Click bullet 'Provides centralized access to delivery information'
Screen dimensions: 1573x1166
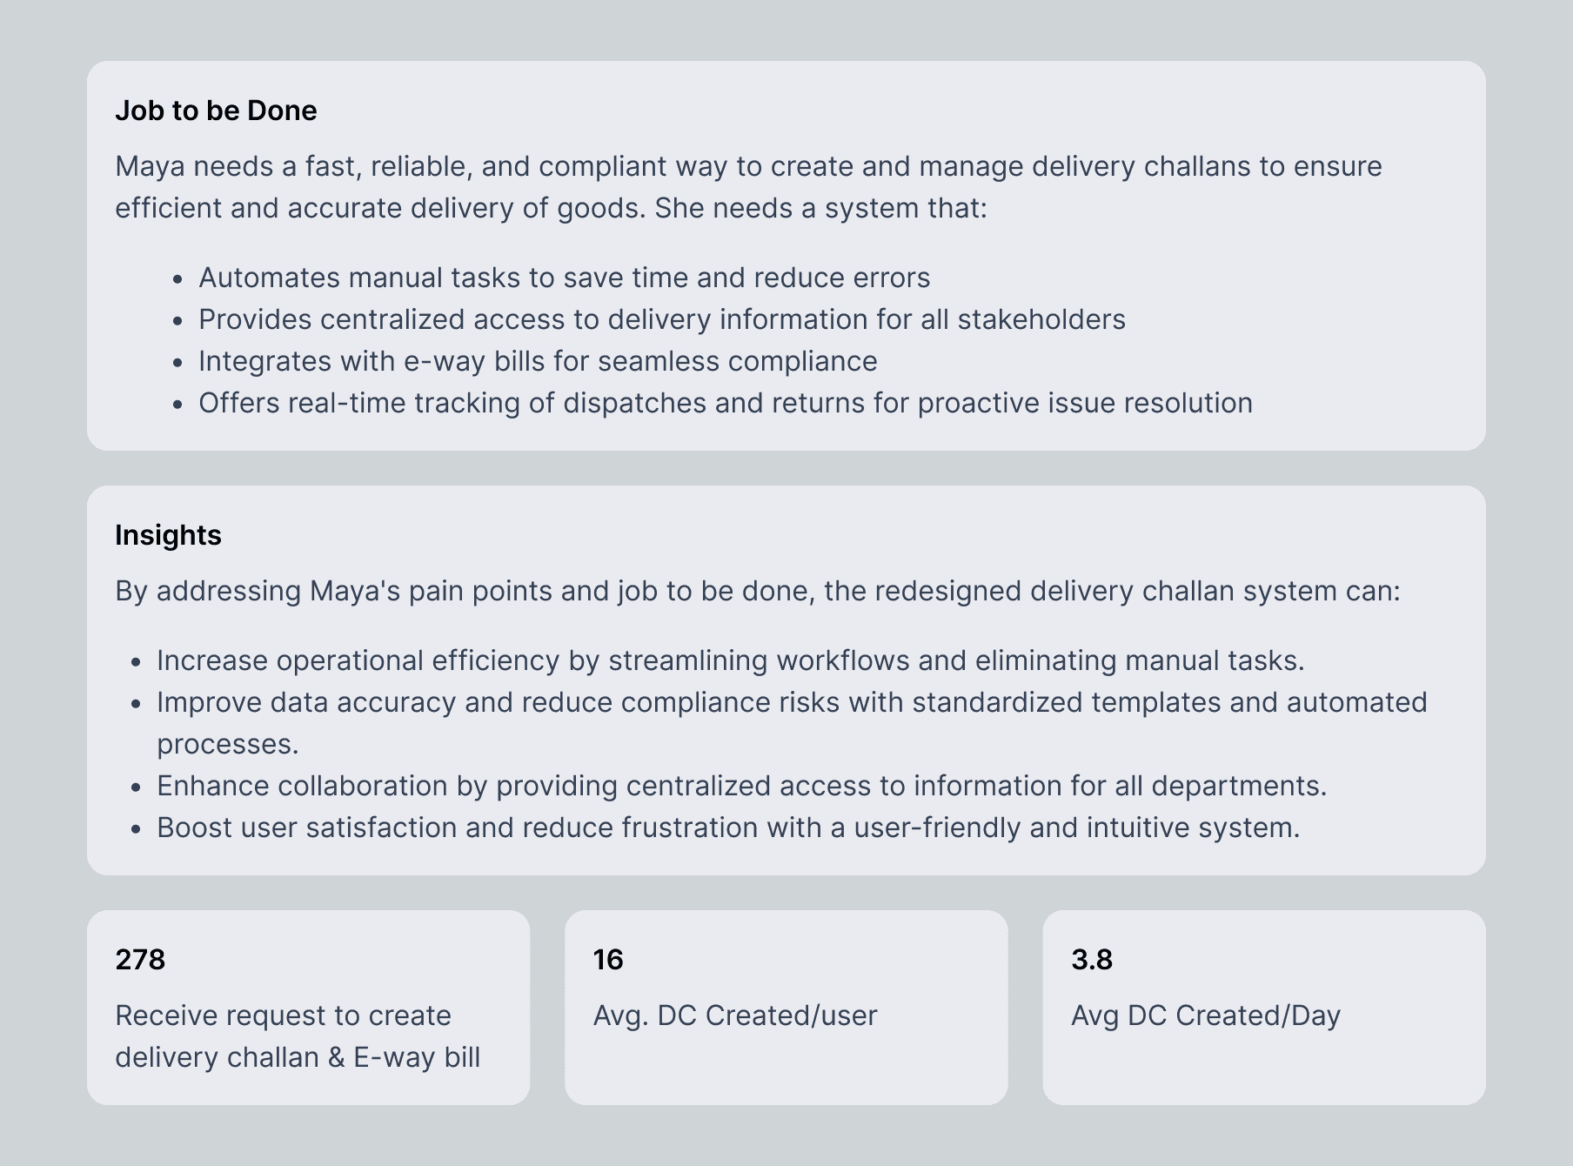[662, 319]
